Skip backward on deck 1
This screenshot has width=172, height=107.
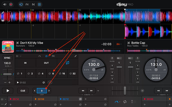[83, 91]
